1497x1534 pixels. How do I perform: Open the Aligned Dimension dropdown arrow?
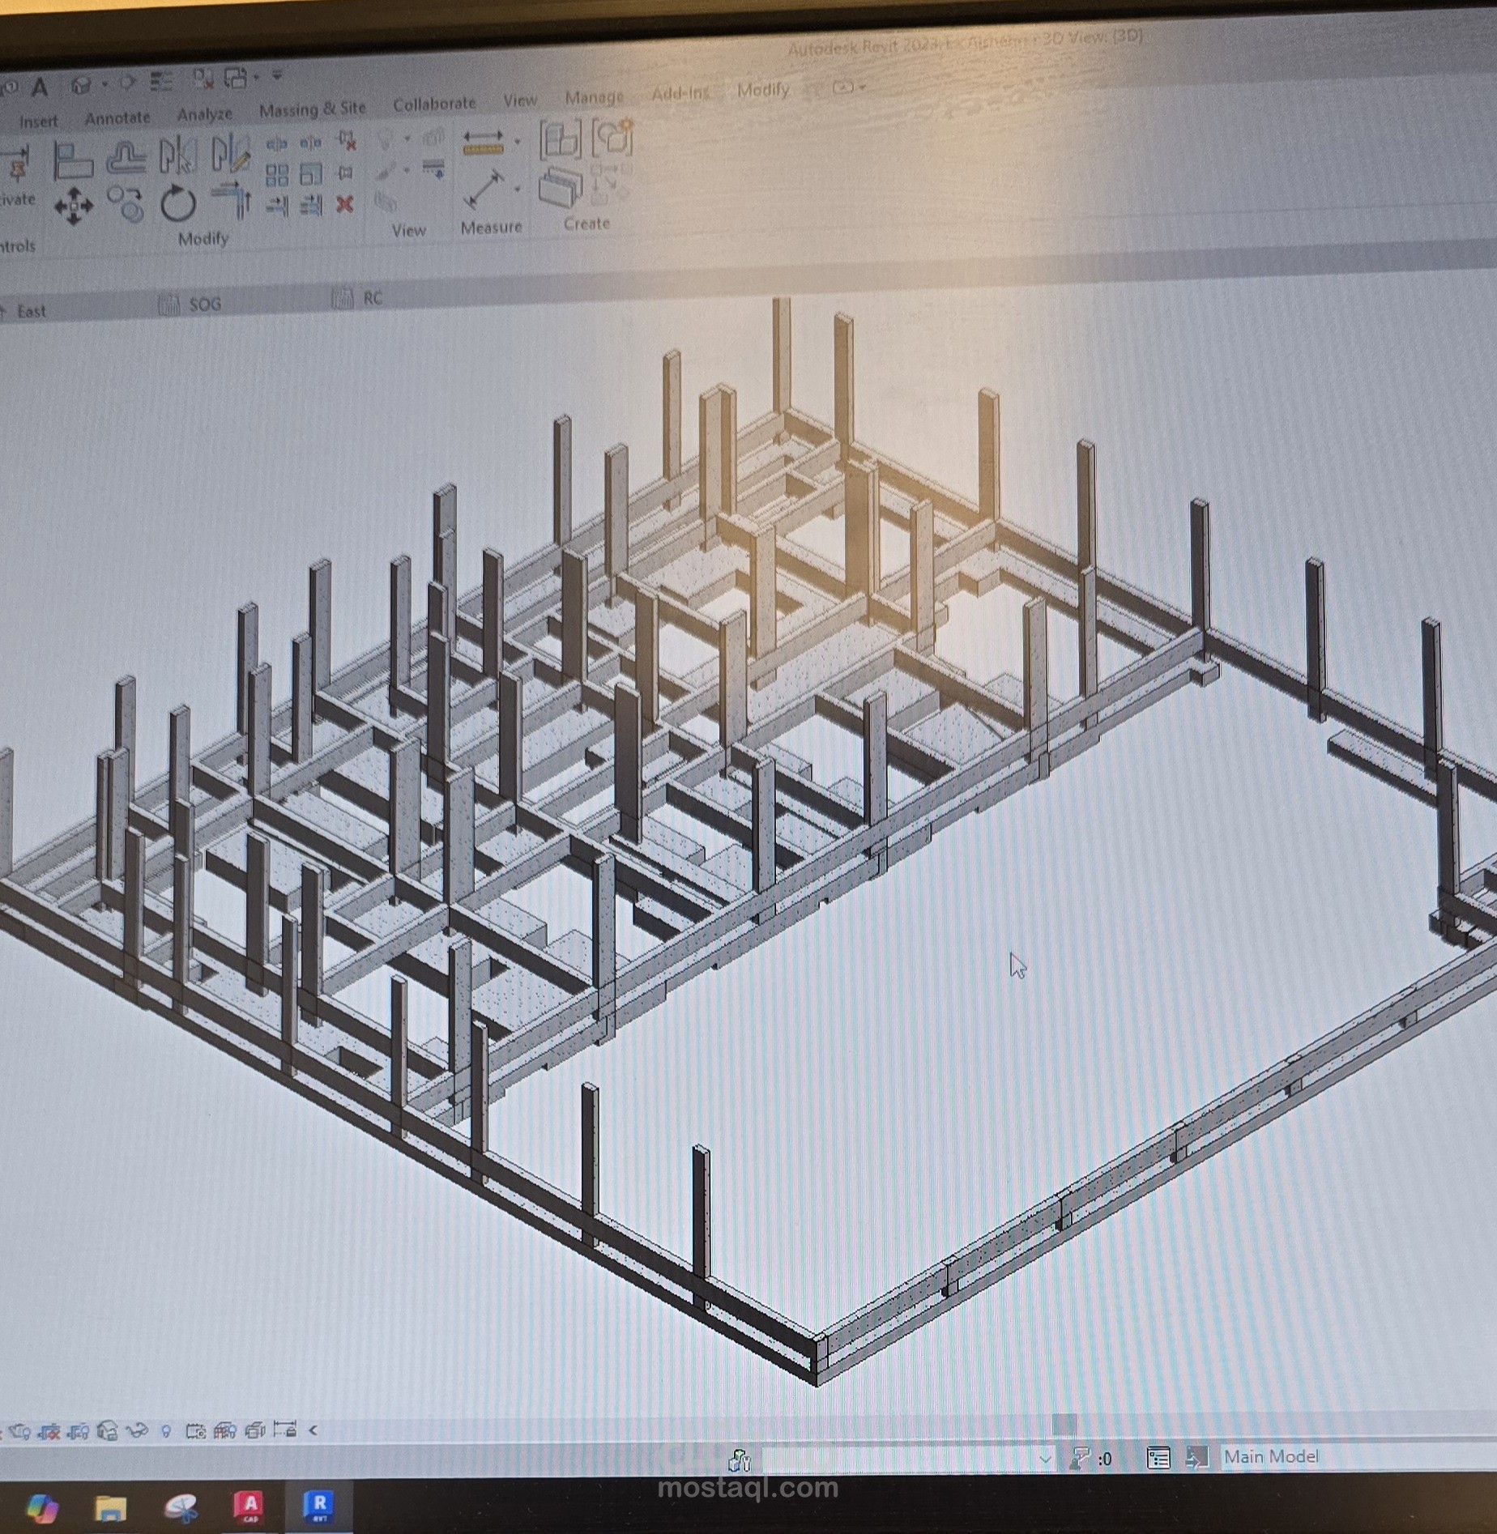click(x=517, y=142)
